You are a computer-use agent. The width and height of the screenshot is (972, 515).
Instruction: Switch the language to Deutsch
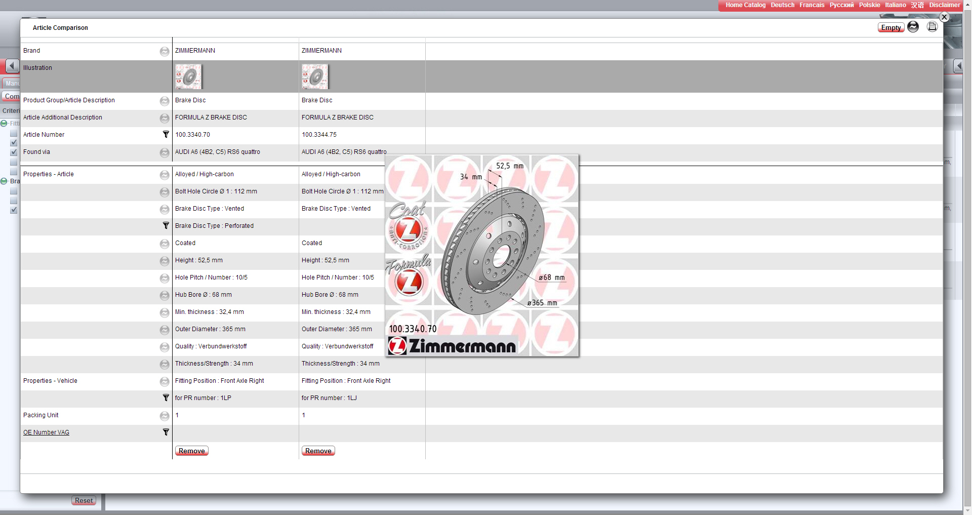coord(782,5)
